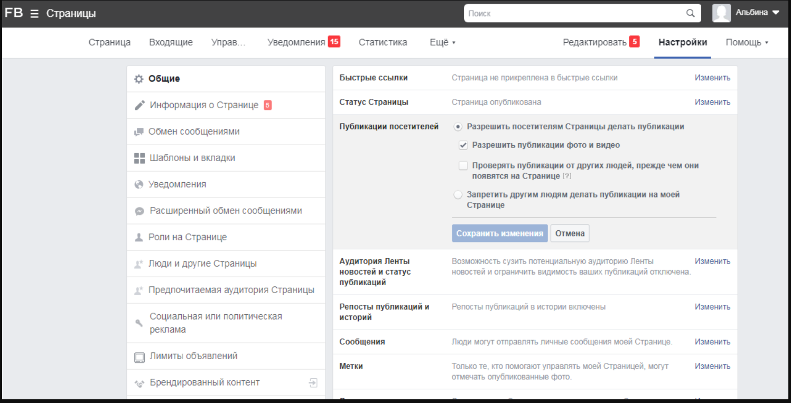The width and height of the screenshot is (791, 403).
Task: Select the globe icon beside Уведомления
Action: 138,184
